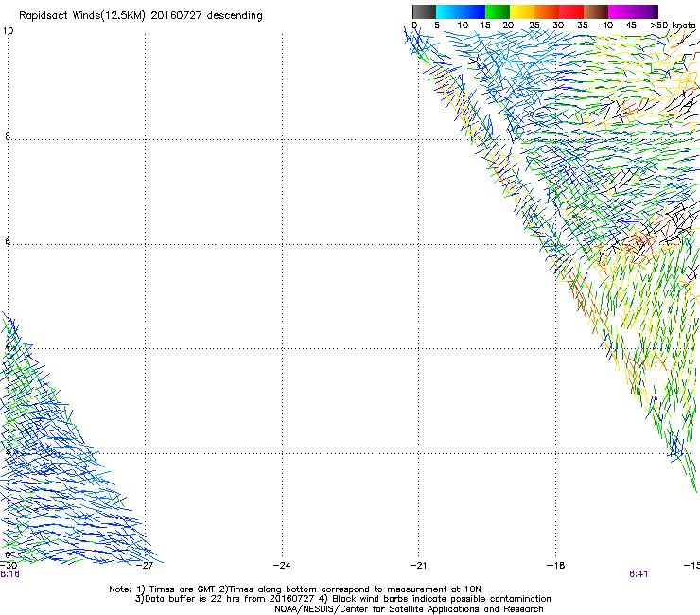Click the -21 longitude axis label
700x615 pixels.
[418, 566]
